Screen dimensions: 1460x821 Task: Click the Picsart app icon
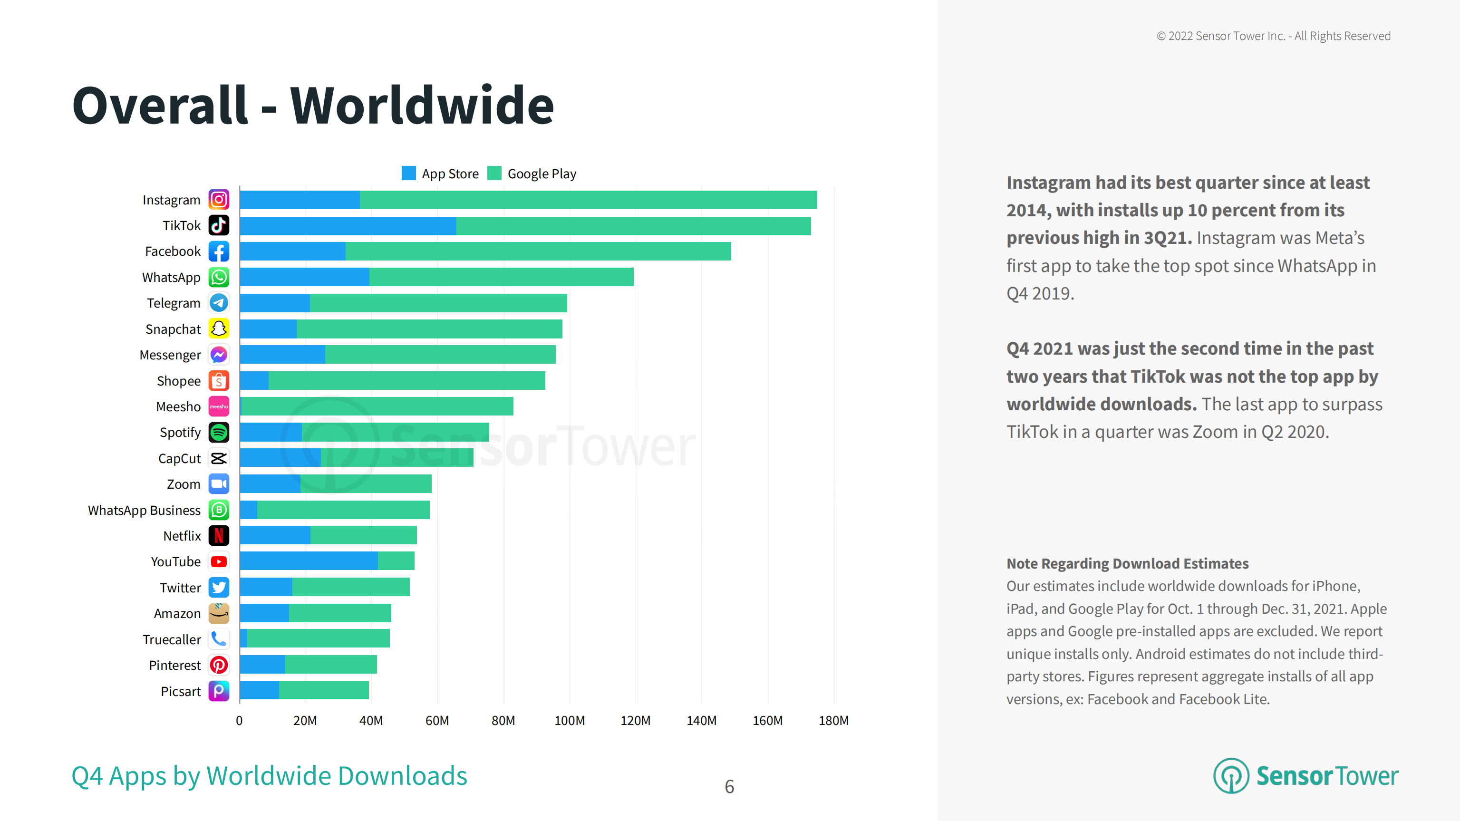219,691
